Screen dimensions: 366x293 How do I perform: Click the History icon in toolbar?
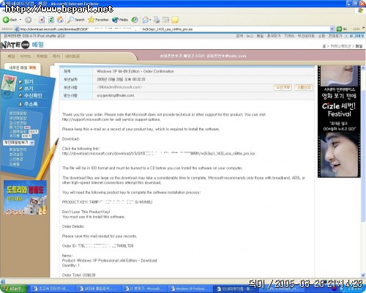[x=135, y=20]
